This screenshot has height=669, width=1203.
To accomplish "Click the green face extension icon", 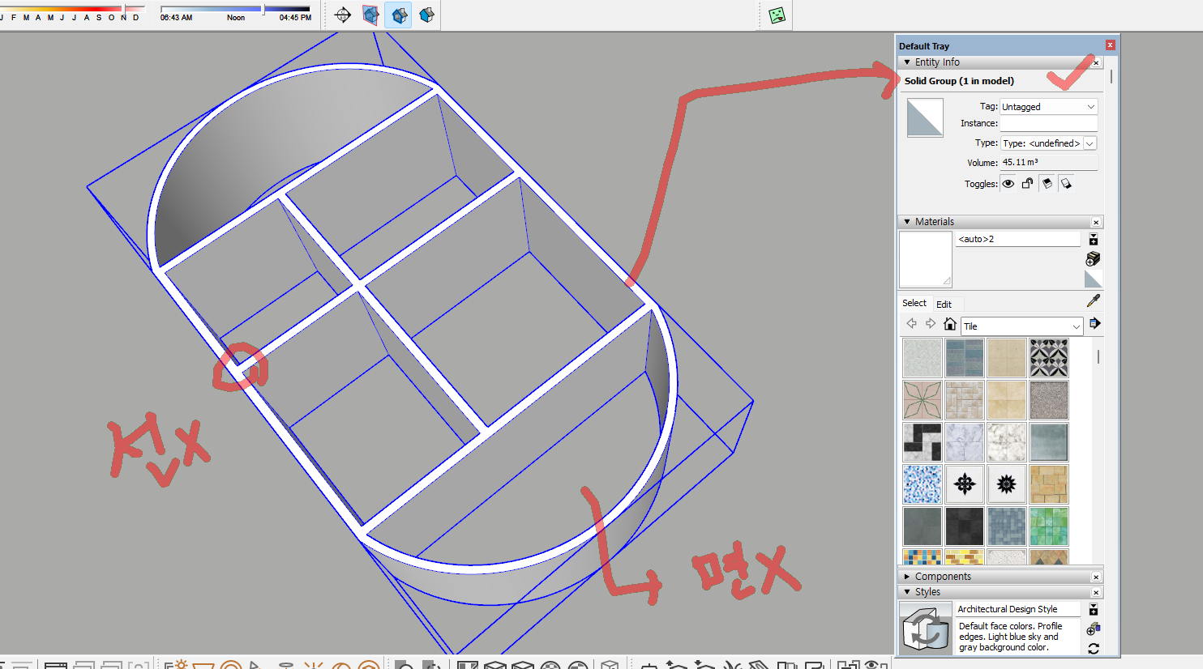I will pyautogui.click(x=777, y=15).
